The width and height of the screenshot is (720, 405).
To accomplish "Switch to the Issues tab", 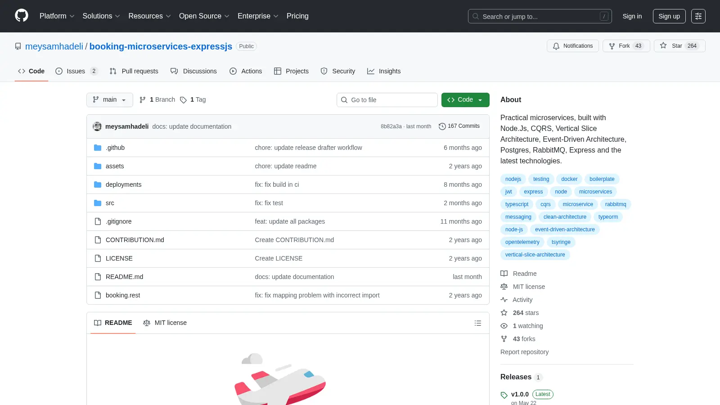I will [76, 71].
